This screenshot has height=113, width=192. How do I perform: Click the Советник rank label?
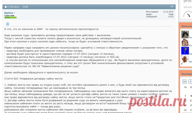coord(9,15)
